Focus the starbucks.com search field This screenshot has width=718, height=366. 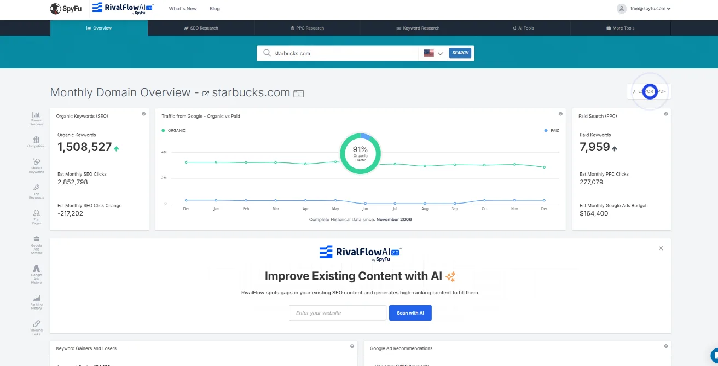(345, 53)
